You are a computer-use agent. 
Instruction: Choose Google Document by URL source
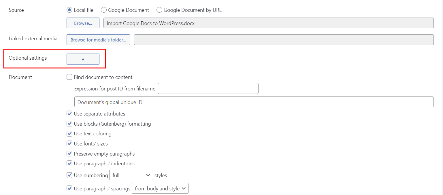coord(159,10)
